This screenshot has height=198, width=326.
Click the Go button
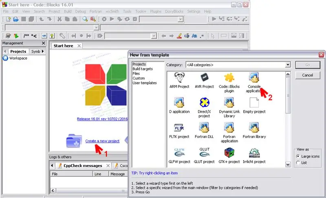click(308, 65)
